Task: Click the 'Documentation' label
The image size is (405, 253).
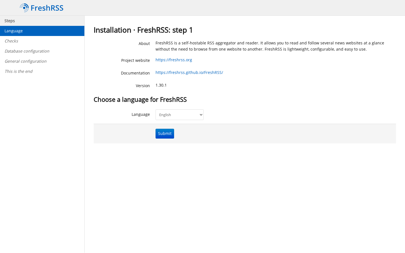Action: (x=135, y=73)
